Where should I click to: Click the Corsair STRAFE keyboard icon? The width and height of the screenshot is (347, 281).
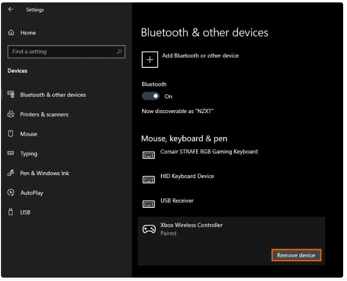coord(149,155)
